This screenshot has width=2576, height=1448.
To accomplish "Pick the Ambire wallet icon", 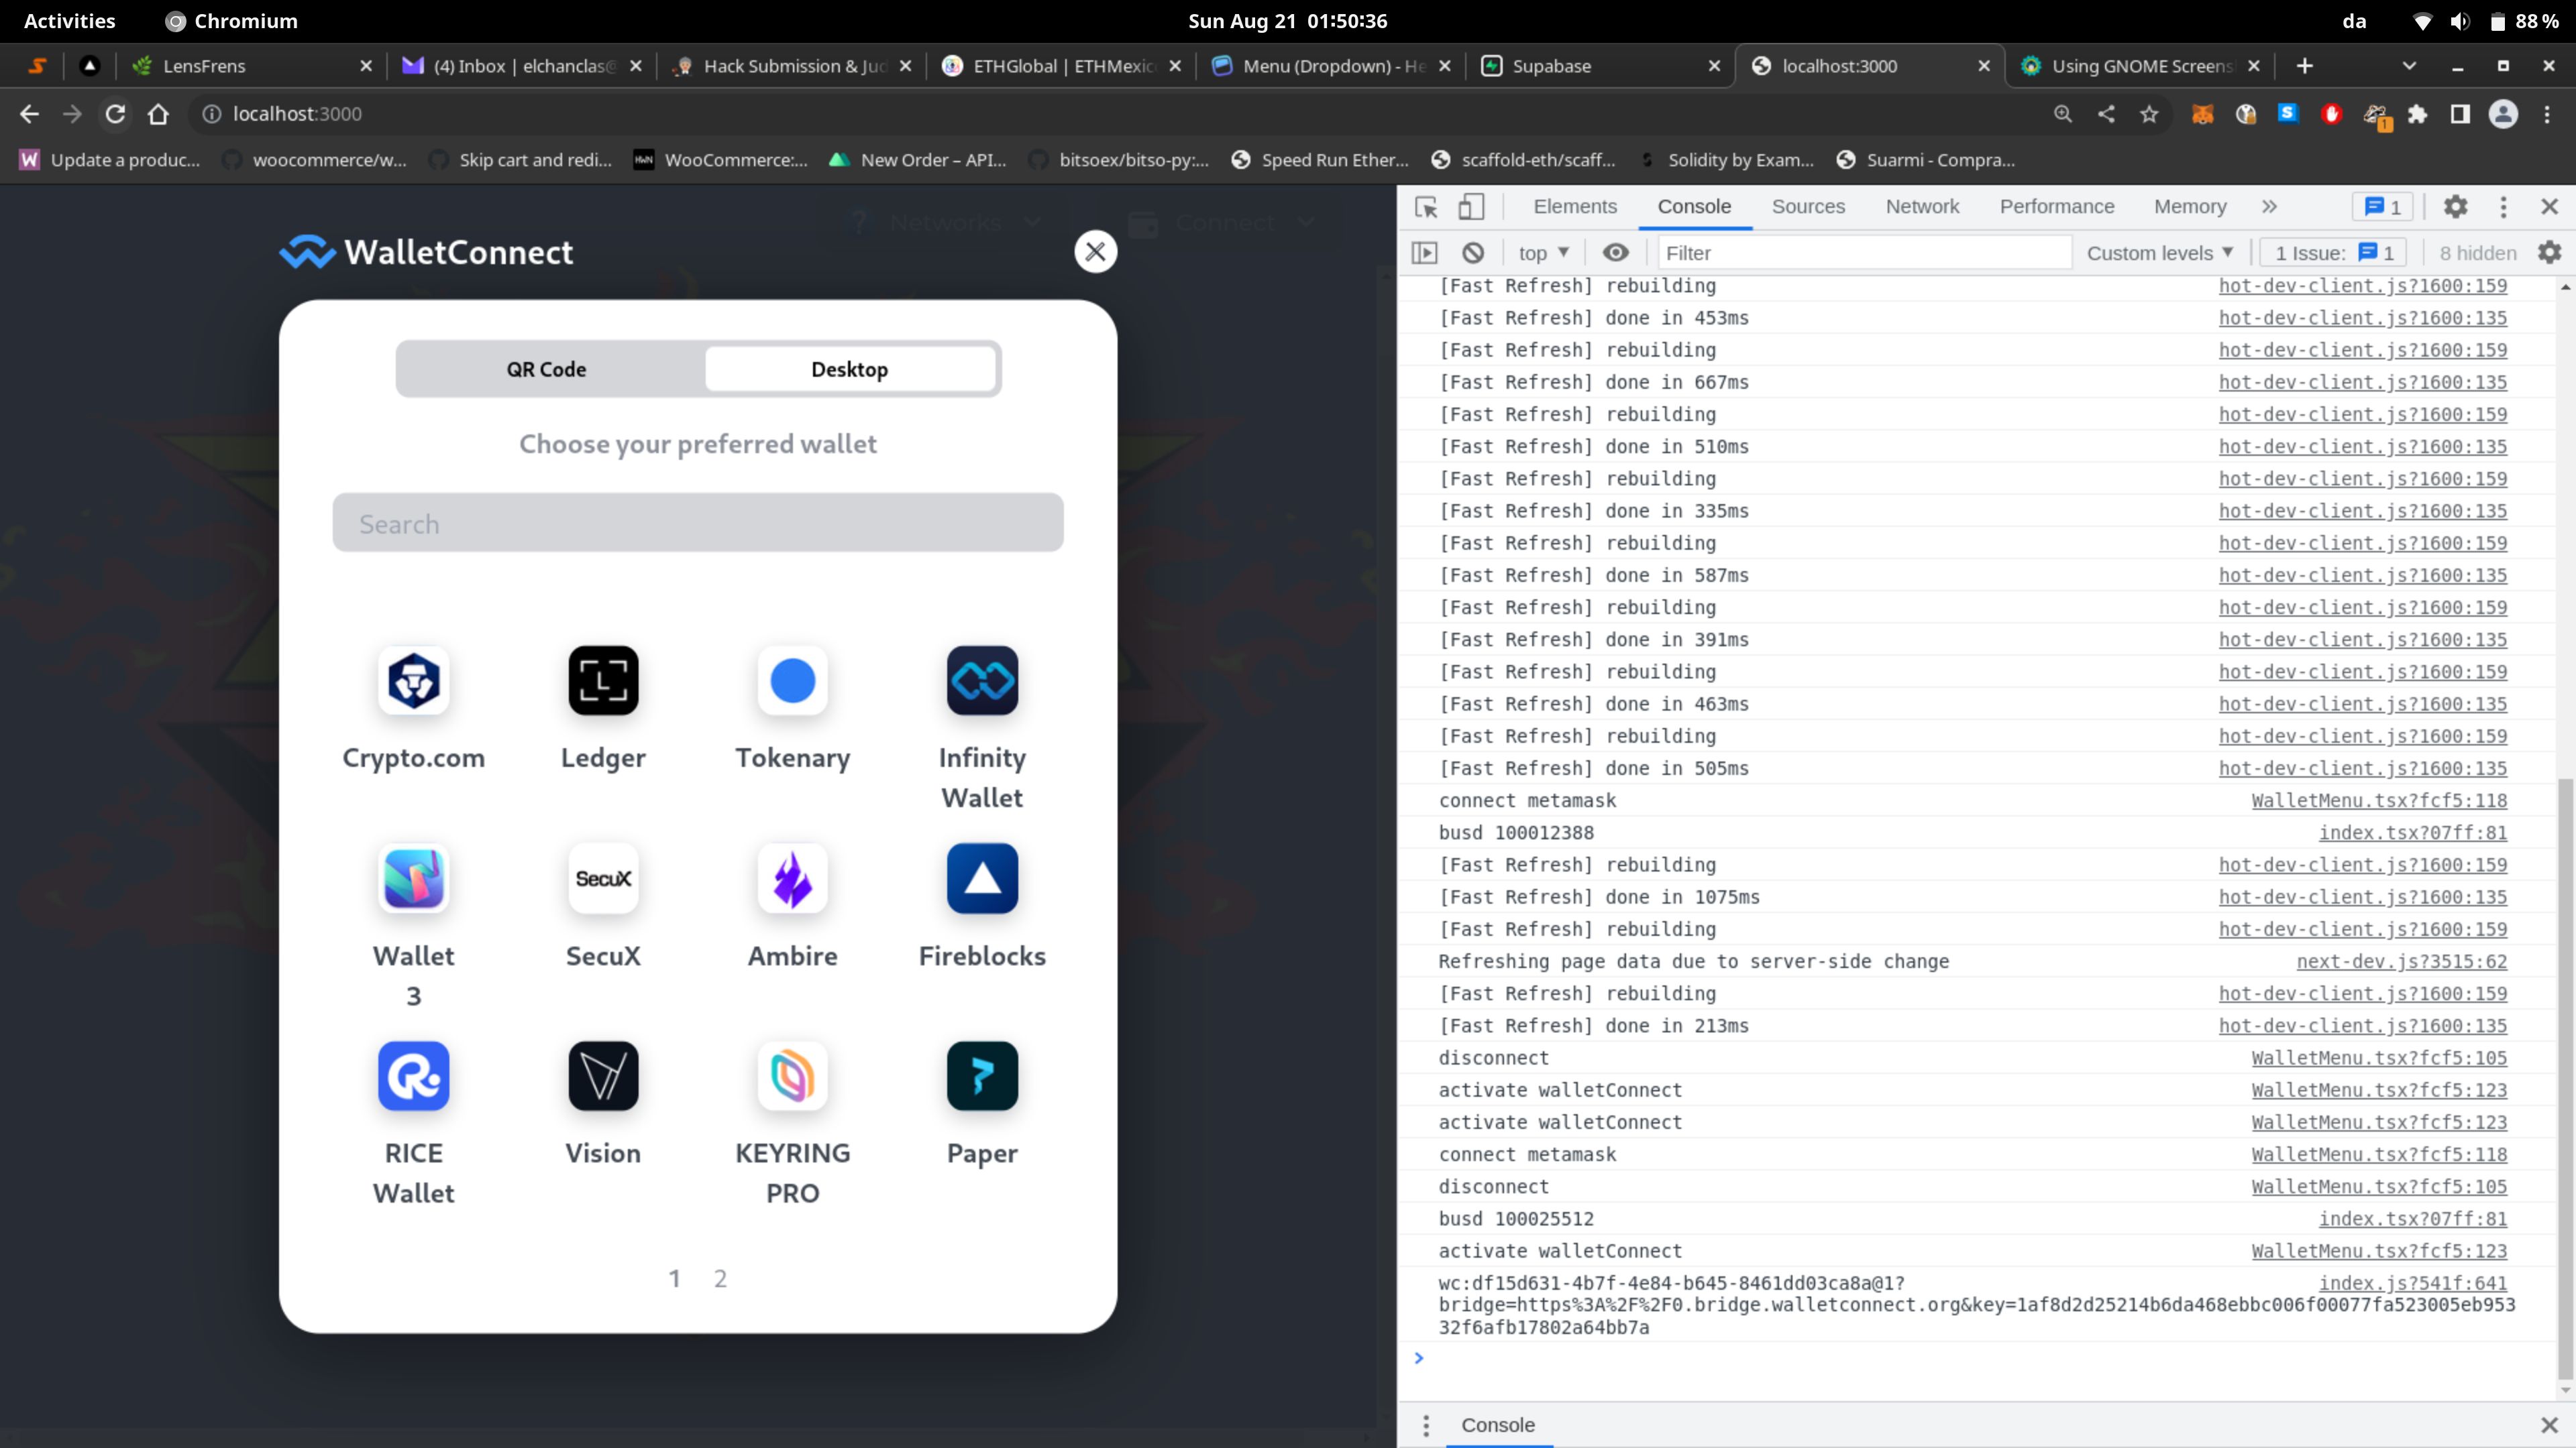I will coord(792,878).
